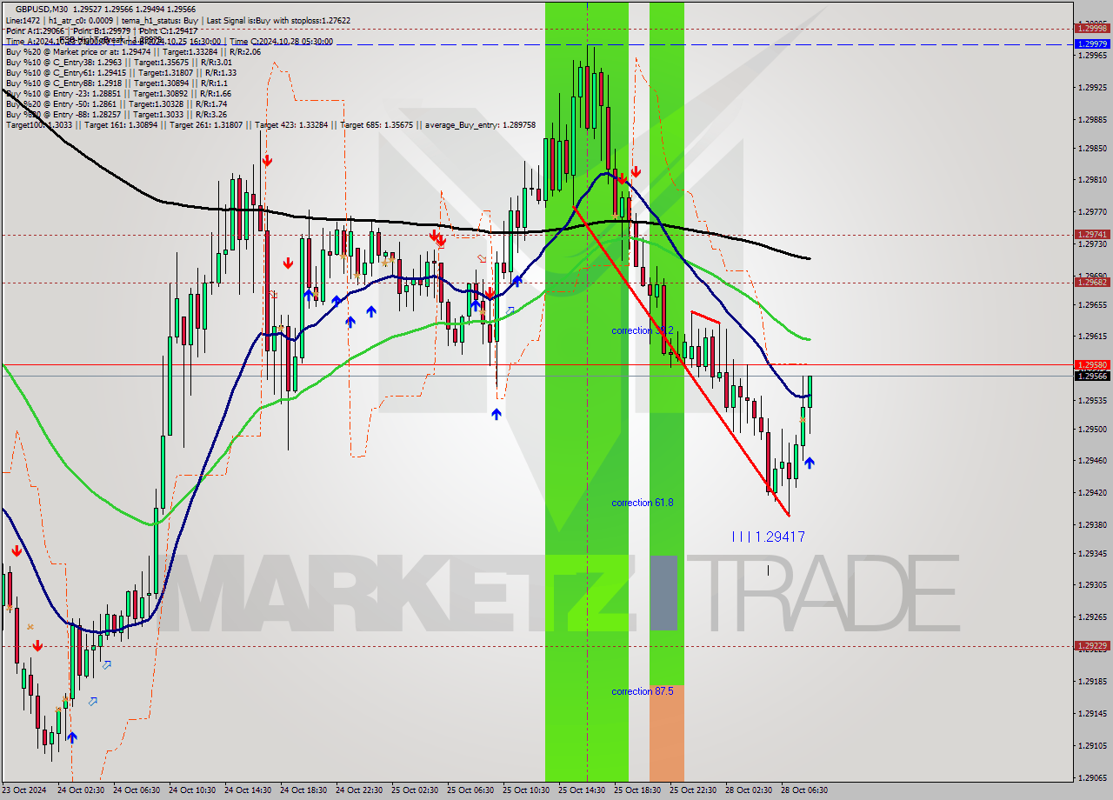Click the '25 Oct 10:30' time axis label
Image resolution: width=1113 pixels, height=800 pixels.
(x=525, y=790)
